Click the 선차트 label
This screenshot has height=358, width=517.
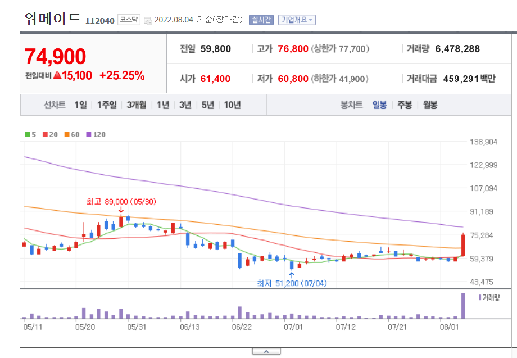[55, 105]
